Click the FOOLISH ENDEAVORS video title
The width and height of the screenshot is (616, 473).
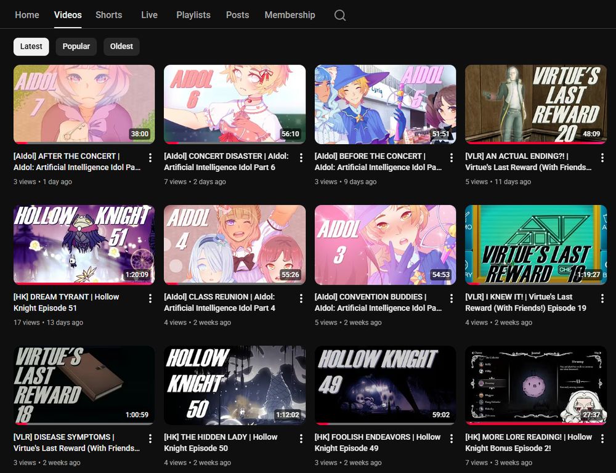point(378,442)
